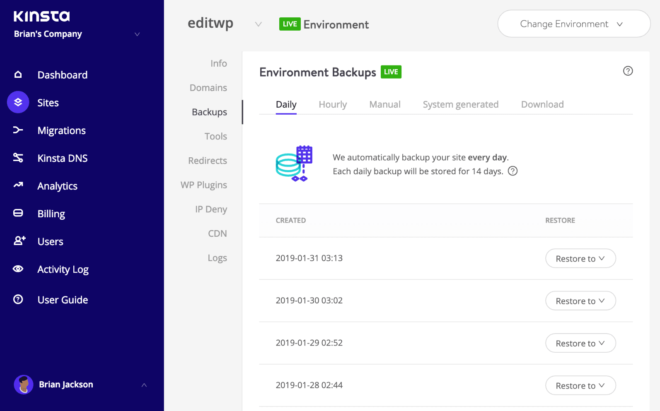The image size is (660, 411).
Task: Open Analytics in sidebar
Action: pos(58,186)
